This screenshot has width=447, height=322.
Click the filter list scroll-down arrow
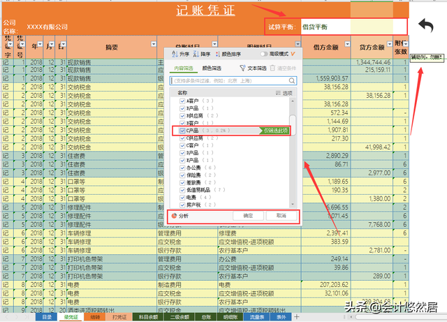pos(293,205)
